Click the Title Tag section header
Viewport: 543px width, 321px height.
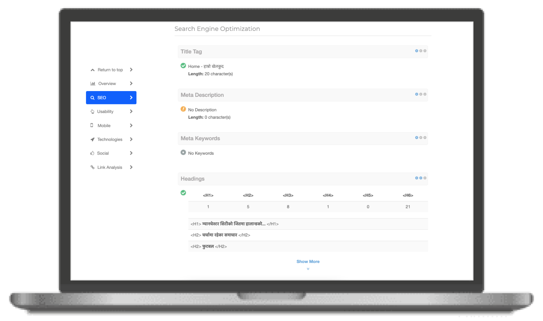[303, 52]
